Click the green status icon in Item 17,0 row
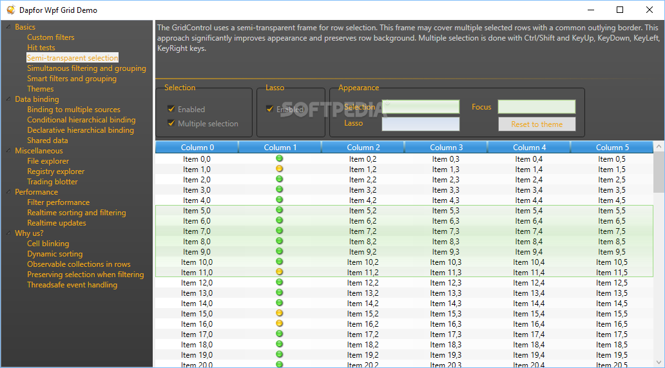Screen dimensions: 665x368 [x=279, y=334]
